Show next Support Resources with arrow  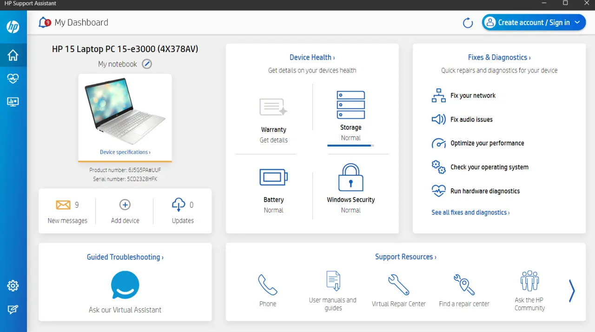[572, 291]
